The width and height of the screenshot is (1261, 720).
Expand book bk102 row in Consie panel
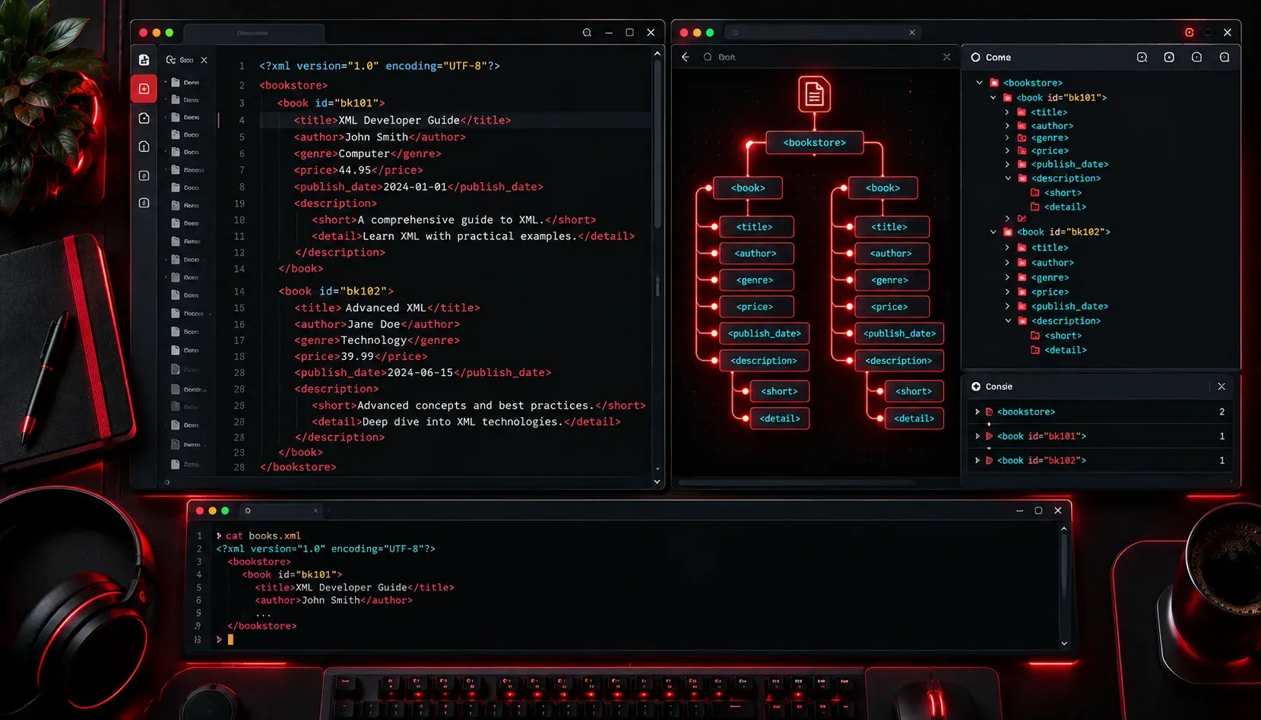coord(977,460)
